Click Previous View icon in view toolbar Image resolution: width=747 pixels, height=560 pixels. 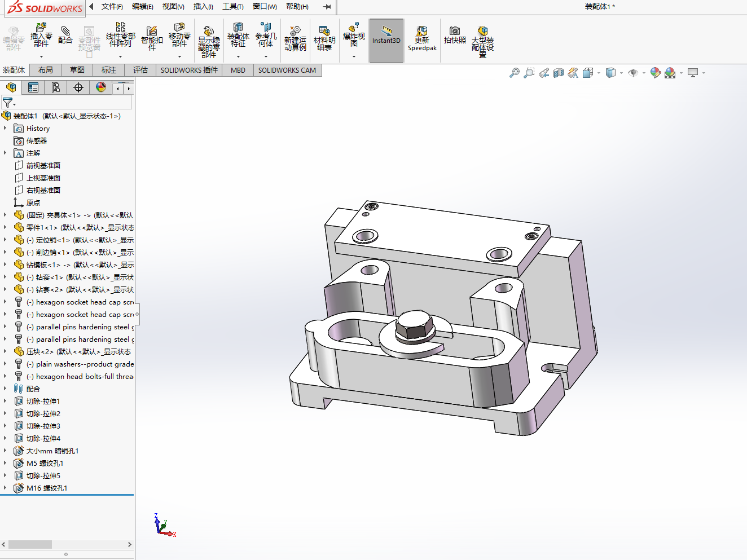(x=544, y=73)
